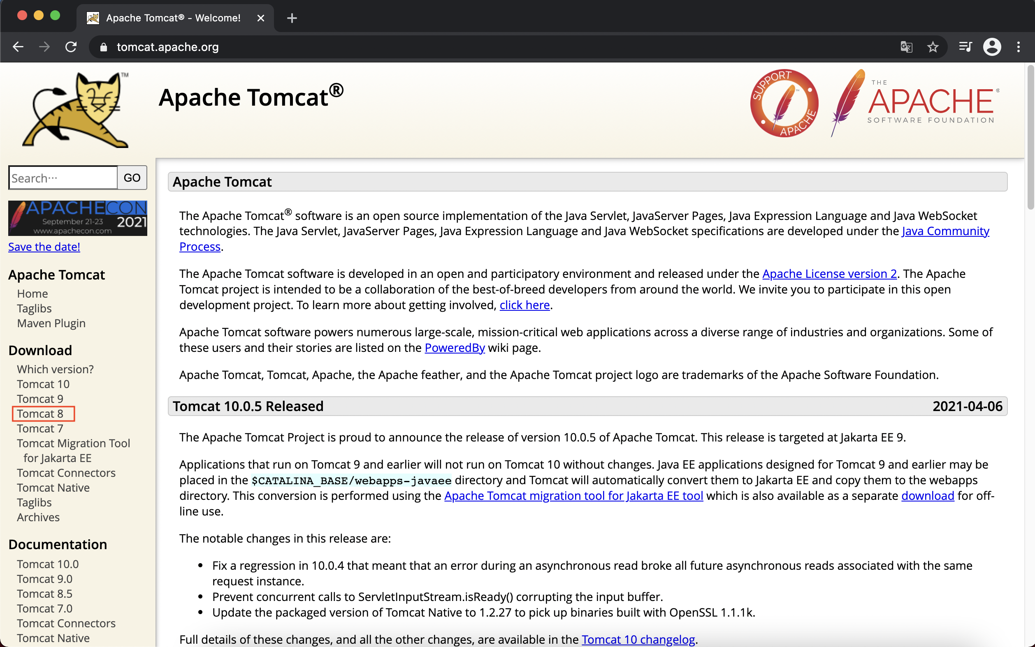
Task: Bookmark this page with the star icon
Action: point(933,46)
